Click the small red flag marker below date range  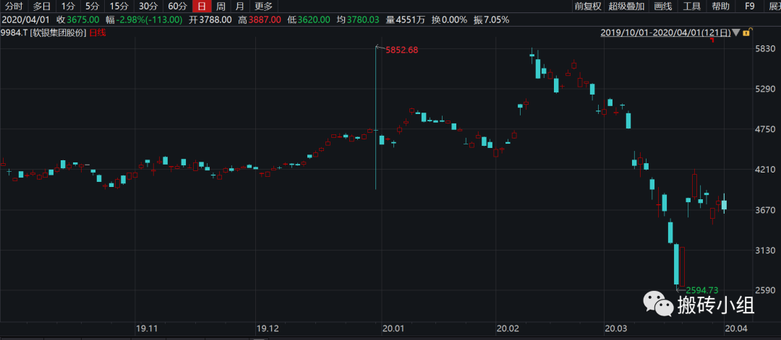tap(712, 40)
